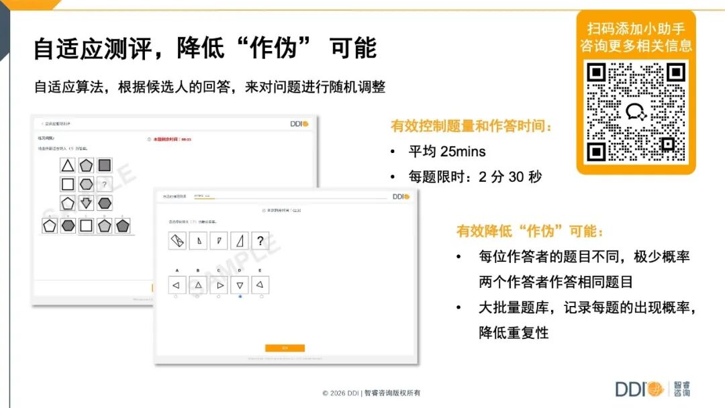Select the white pentagon in the grid's bottom row
Image resolution: width=725 pixels, height=408 pixels.
tap(68, 203)
